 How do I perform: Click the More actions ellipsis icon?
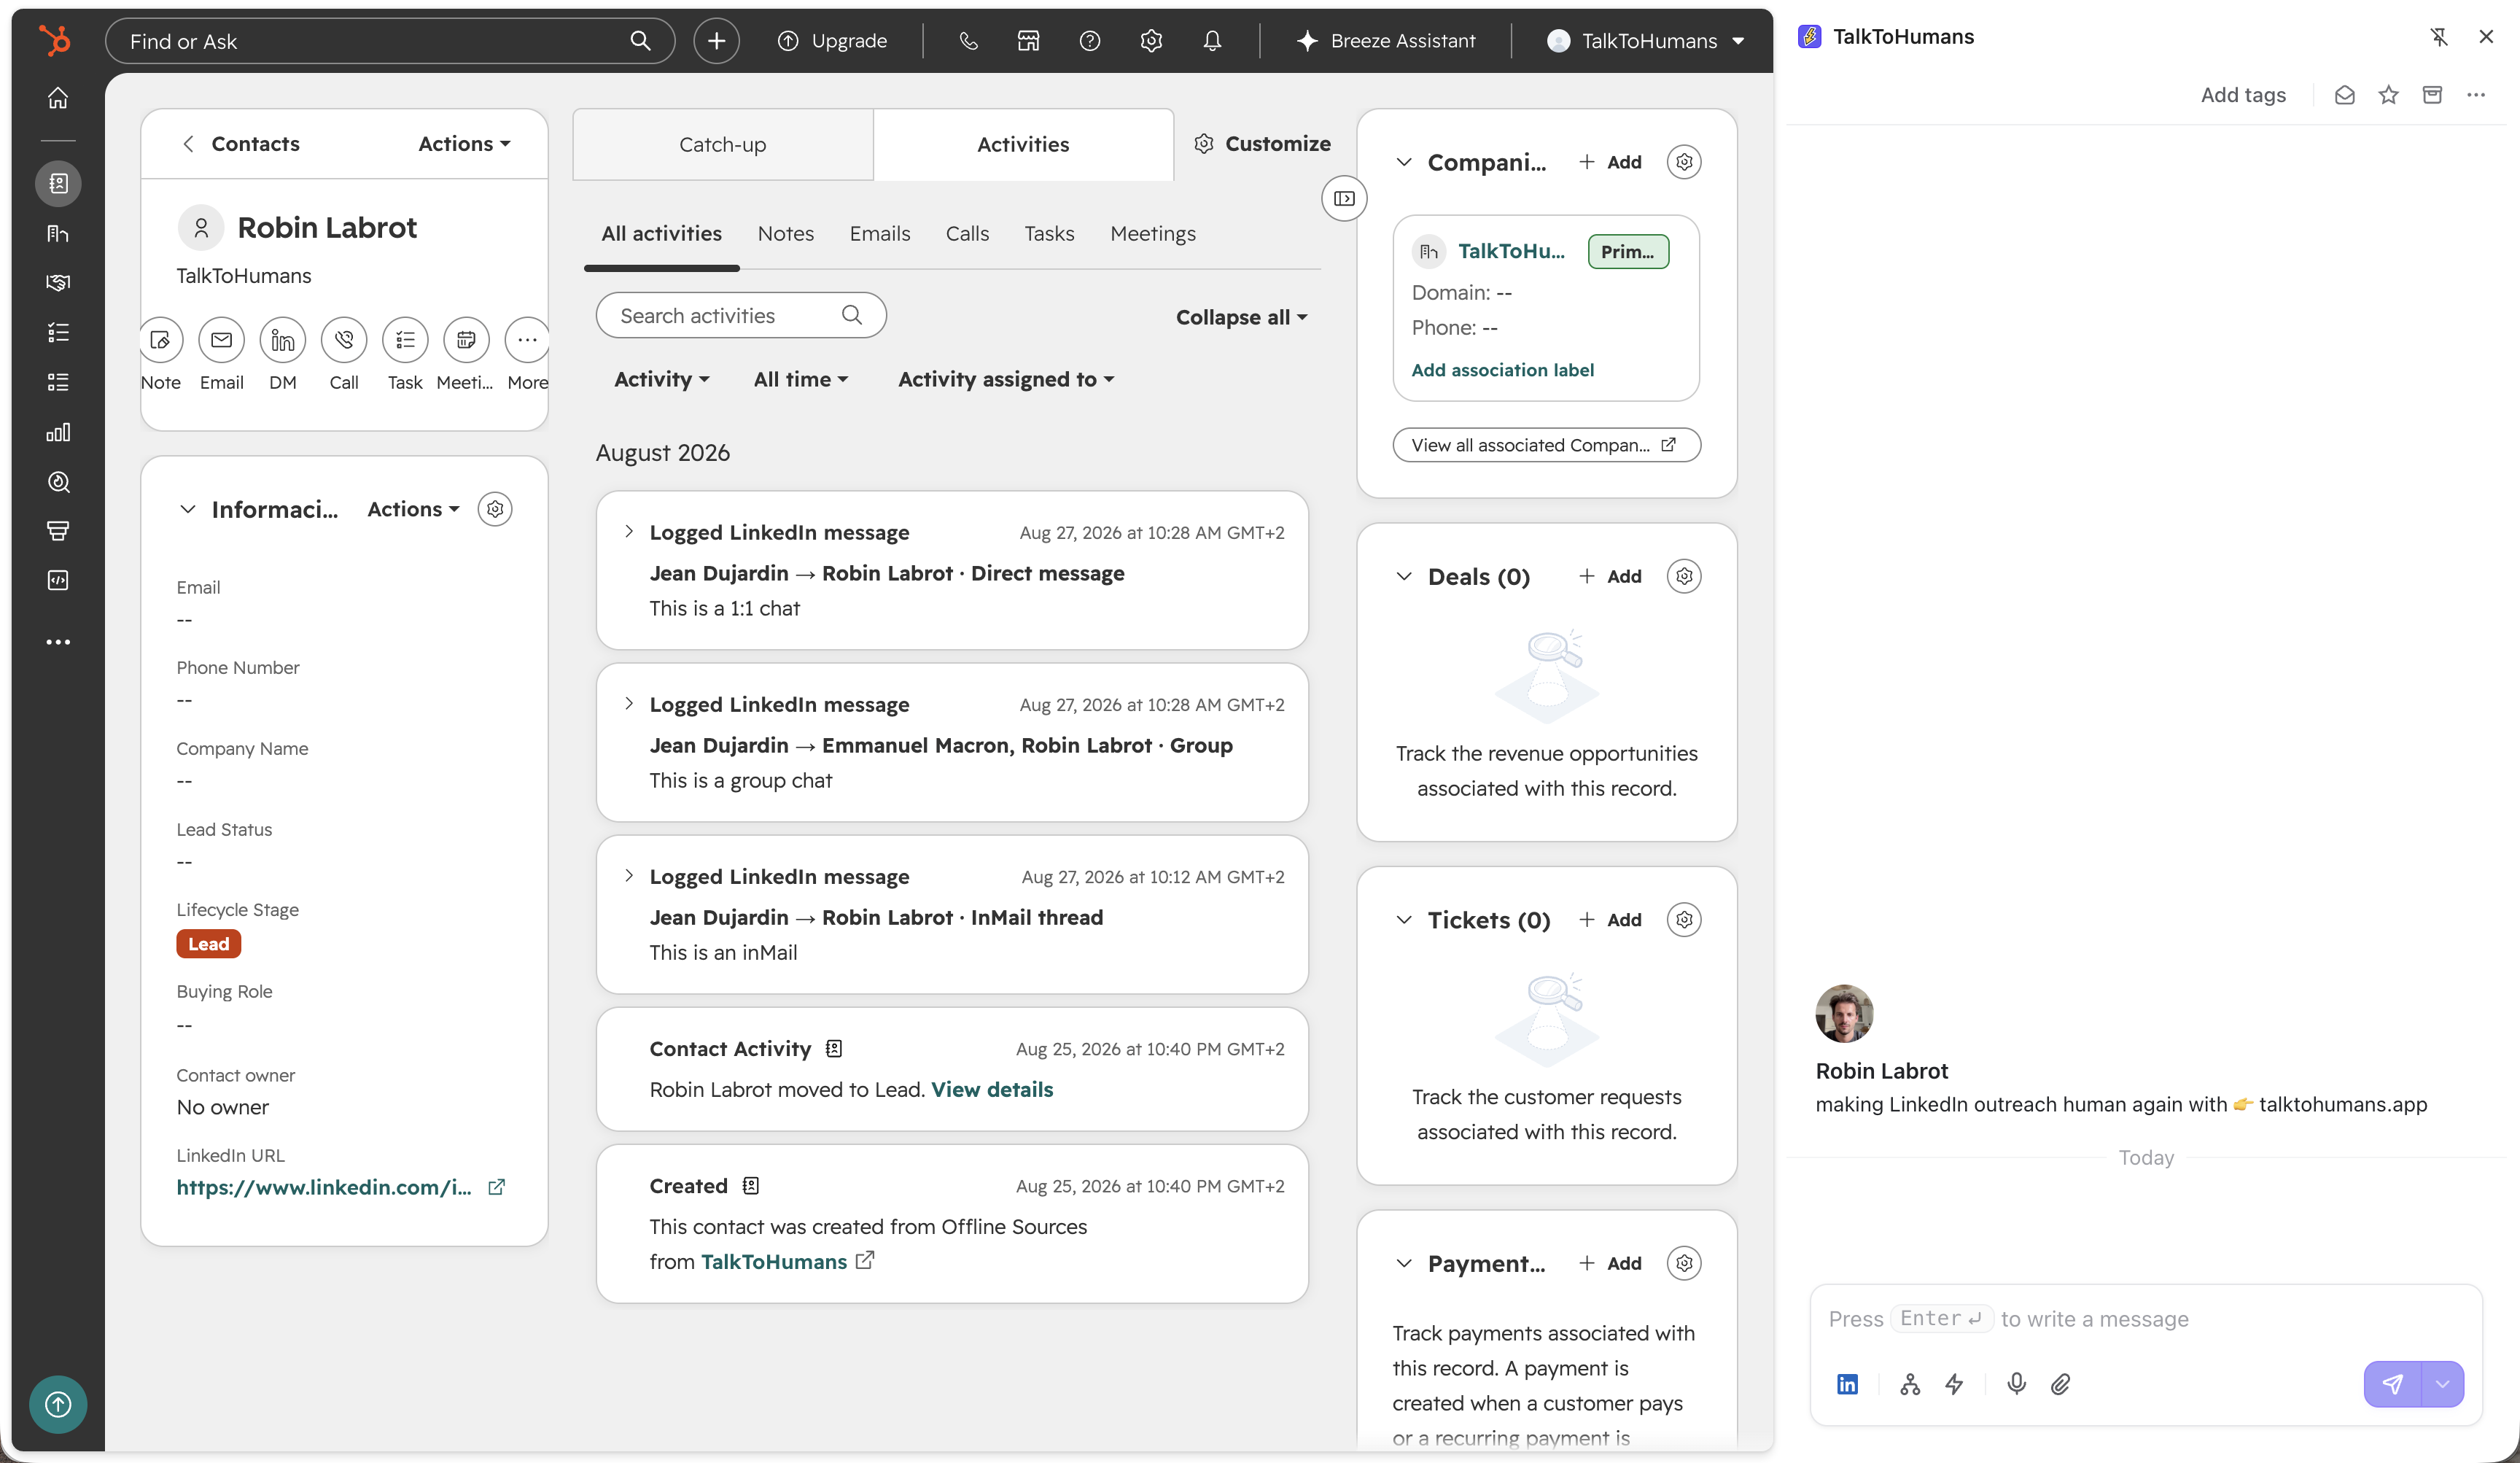[x=527, y=340]
